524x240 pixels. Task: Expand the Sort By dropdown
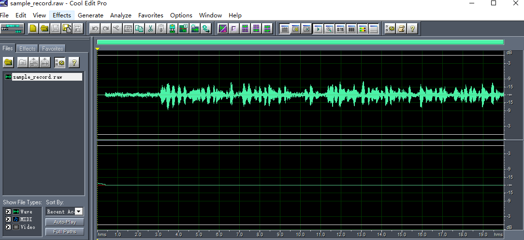pos(79,212)
